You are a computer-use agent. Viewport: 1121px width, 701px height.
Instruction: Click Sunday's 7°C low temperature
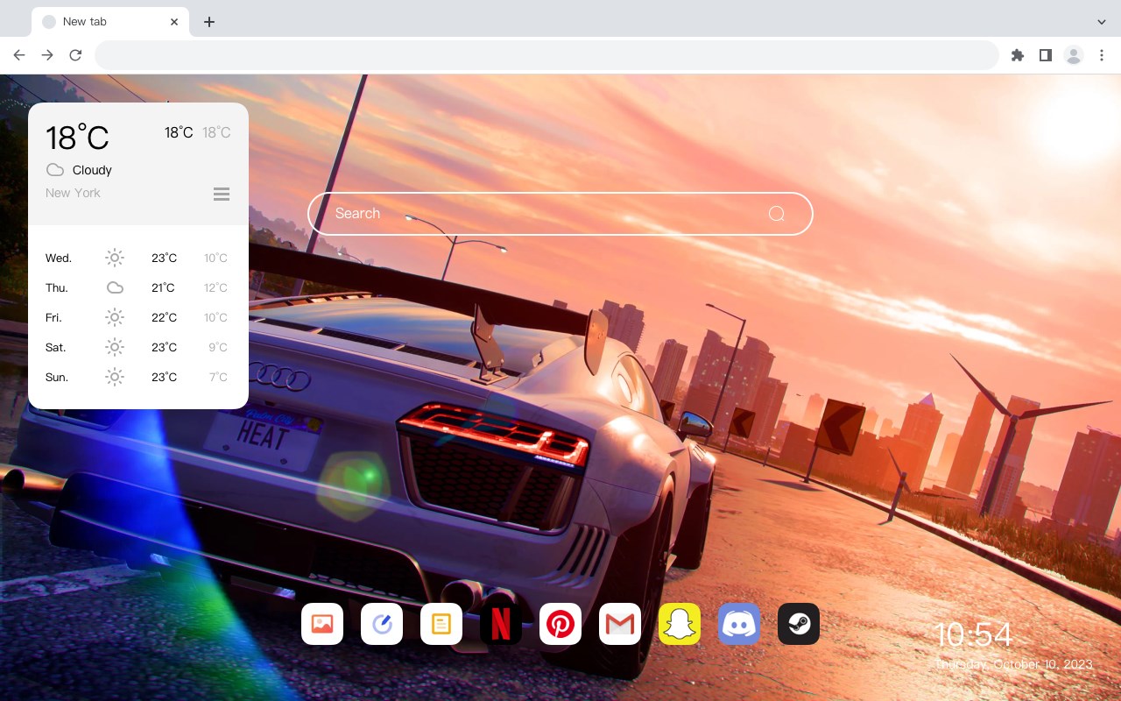[218, 377]
